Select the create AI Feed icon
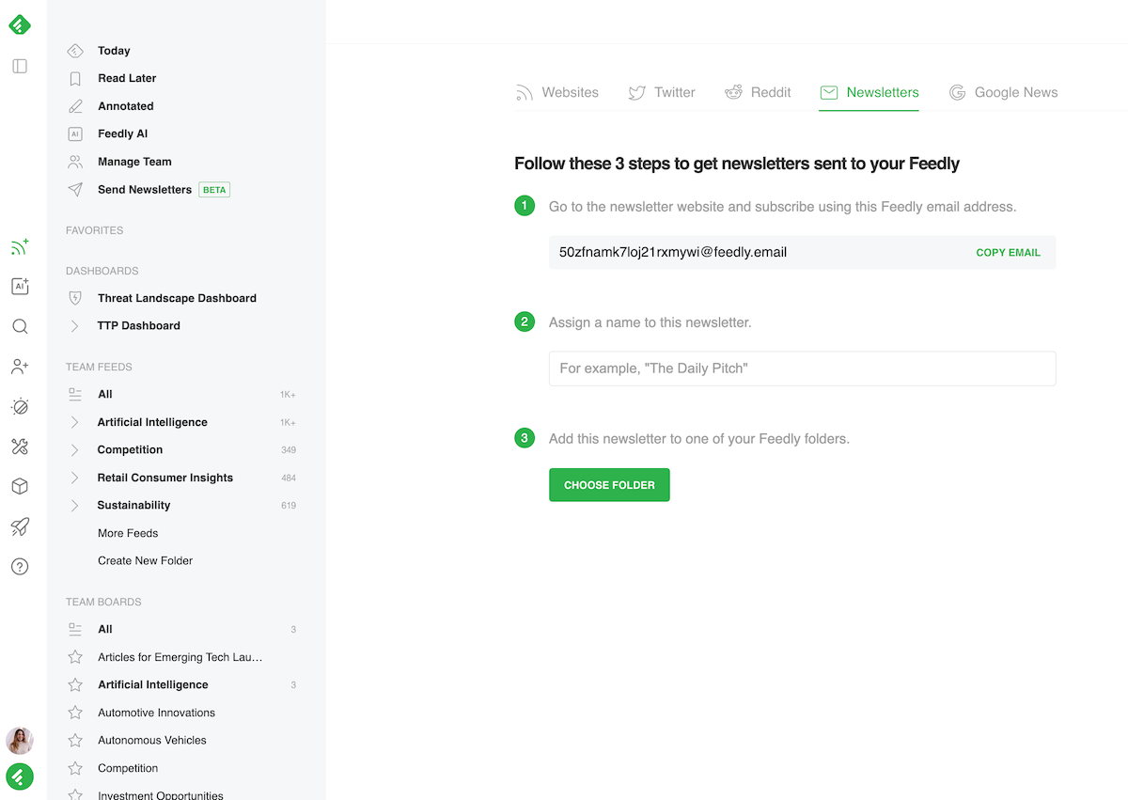This screenshot has height=800, width=1128. (20, 286)
